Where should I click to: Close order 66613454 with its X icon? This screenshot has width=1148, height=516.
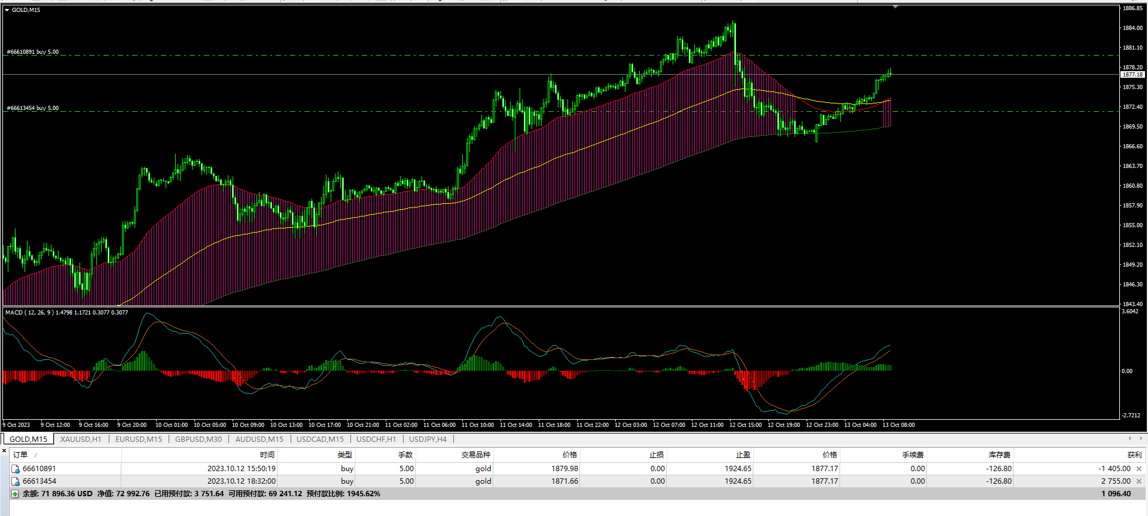(1139, 481)
